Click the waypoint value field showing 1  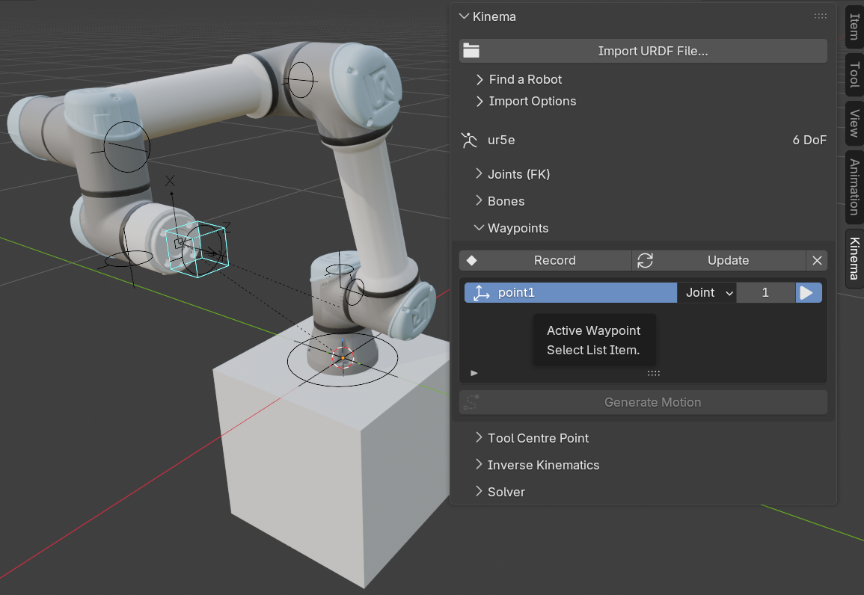[x=766, y=293]
